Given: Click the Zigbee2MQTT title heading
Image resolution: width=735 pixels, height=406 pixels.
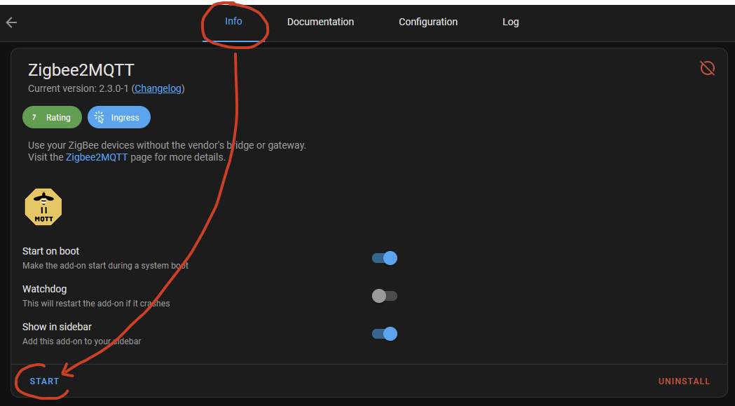Looking at the screenshot, I should [81, 70].
